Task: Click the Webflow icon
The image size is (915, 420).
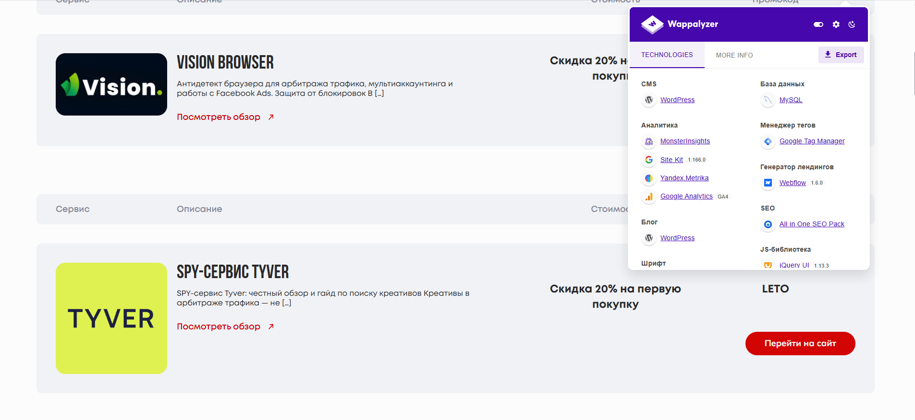Action: (768, 183)
